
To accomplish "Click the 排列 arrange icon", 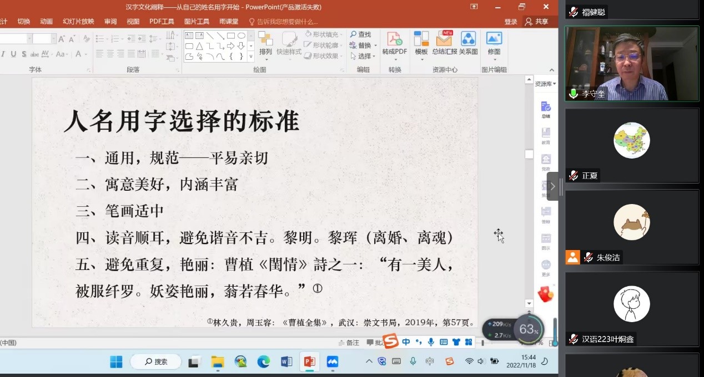I will point(265,43).
